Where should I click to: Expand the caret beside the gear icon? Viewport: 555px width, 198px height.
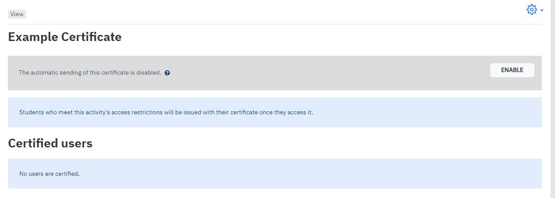point(542,10)
